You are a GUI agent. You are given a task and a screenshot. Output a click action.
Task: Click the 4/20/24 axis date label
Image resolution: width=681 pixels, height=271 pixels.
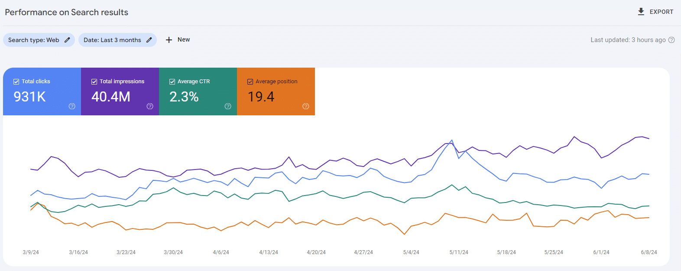(x=316, y=252)
